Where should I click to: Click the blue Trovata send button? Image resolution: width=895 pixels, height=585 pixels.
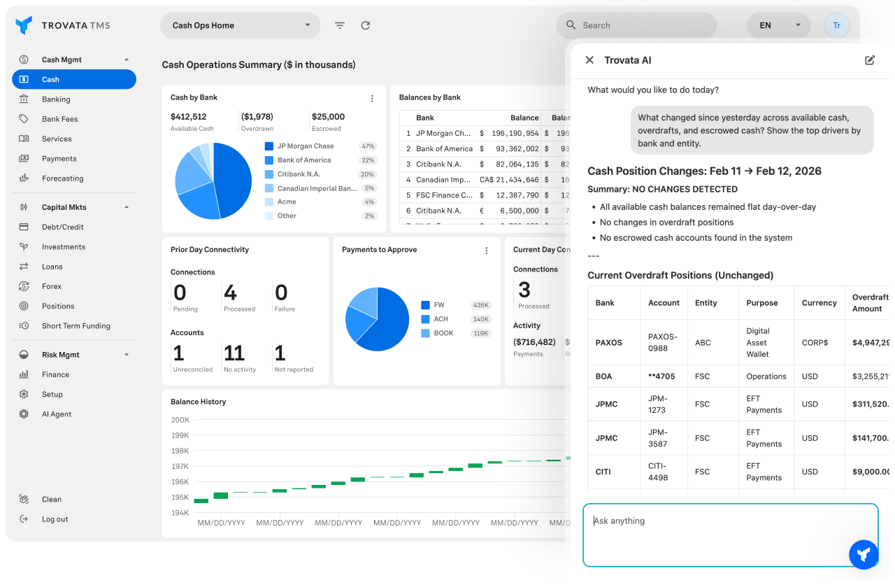click(x=864, y=554)
